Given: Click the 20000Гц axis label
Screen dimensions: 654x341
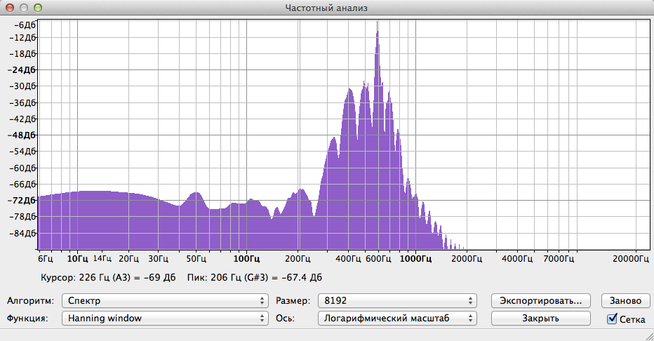Looking at the screenshot, I should coord(631,259).
